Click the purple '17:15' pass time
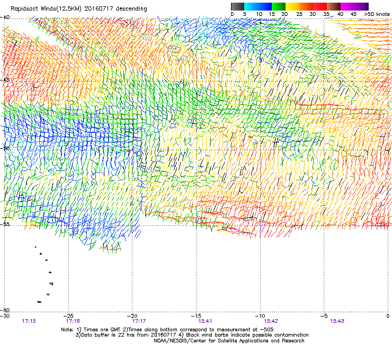The height and width of the screenshot is (344, 392). click(29, 321)
